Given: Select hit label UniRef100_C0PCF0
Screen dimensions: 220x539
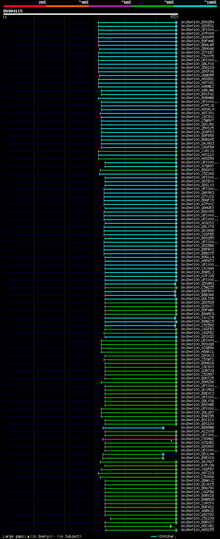Looking at the screenshot, I should [197, 504].
